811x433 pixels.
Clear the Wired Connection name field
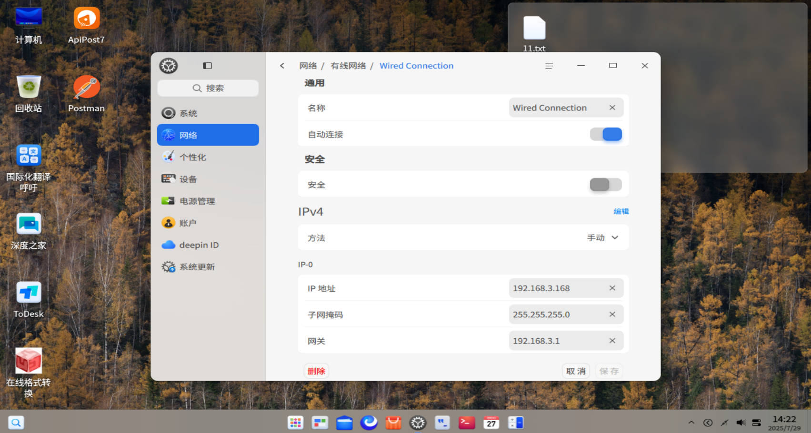[x=612, y=108]
